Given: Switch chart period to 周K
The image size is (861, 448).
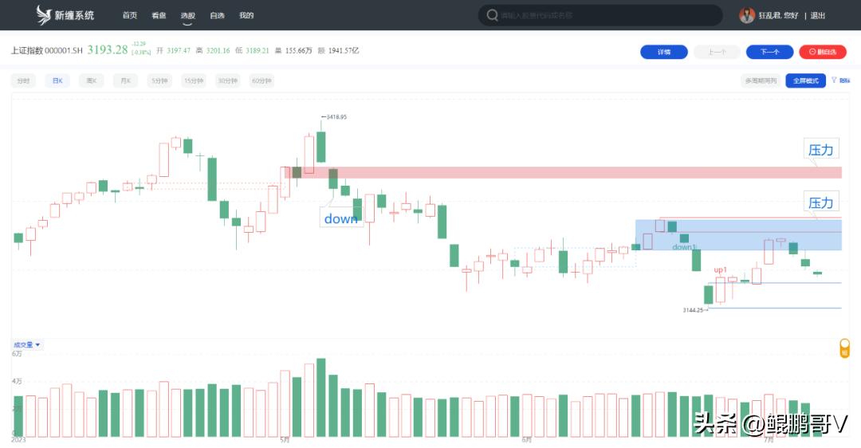Looking at the screenshot, I should (x=92, y=81).
